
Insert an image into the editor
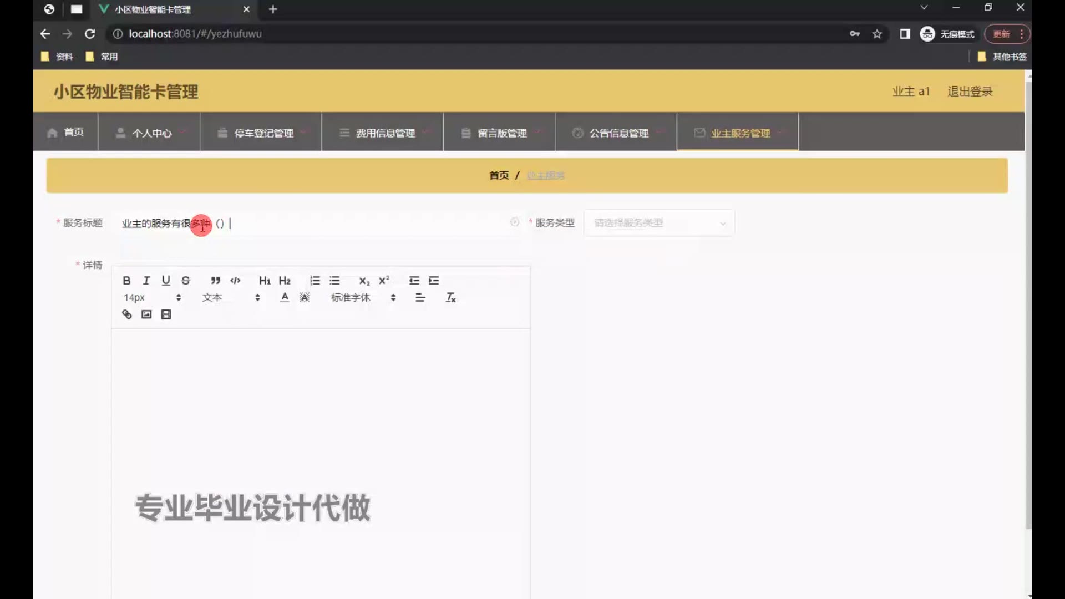click(146, 314)
